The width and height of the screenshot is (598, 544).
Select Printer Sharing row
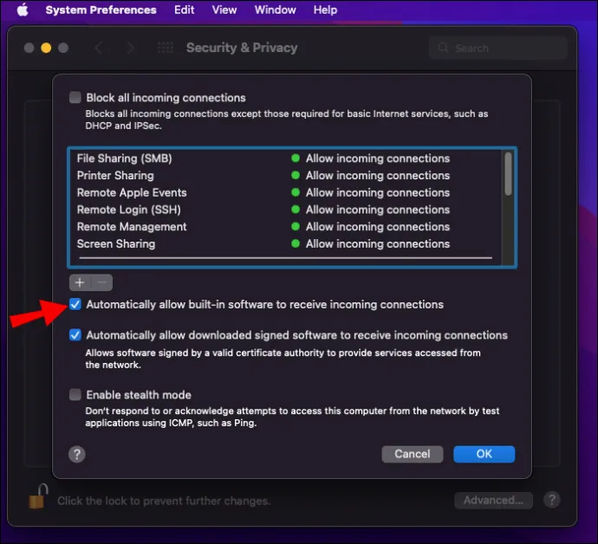pos(284,175)
